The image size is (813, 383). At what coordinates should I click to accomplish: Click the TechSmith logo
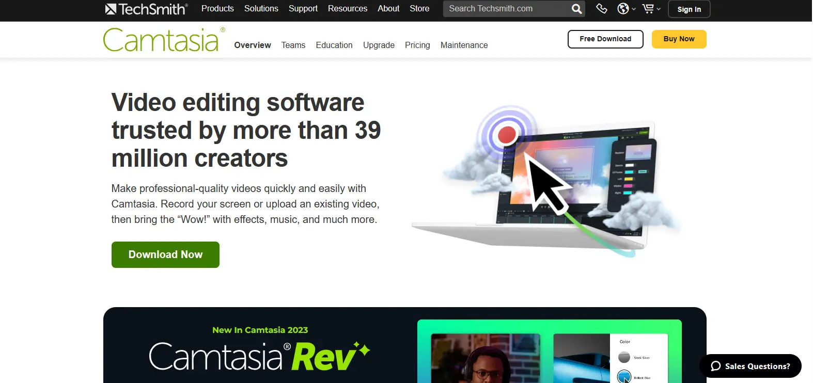[x=146, y=9]
